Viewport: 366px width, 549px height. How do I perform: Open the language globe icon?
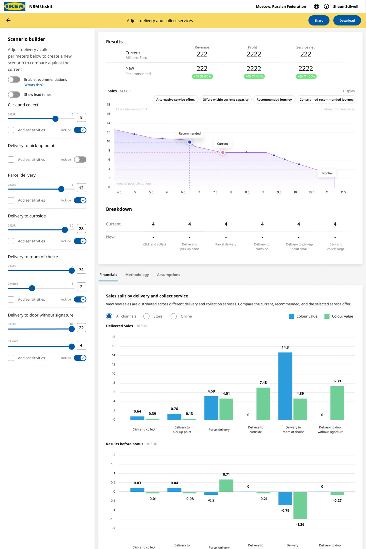point(316,6)
